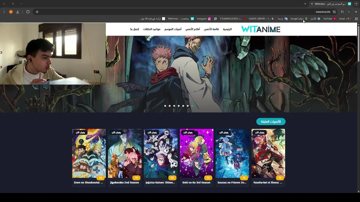Open the Gmail bookmark
The width and height of the screenshot is (360, 202).
(344, 19)
